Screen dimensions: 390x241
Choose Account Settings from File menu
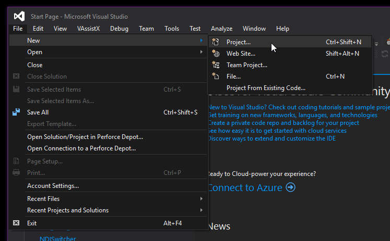coord(53,186)
